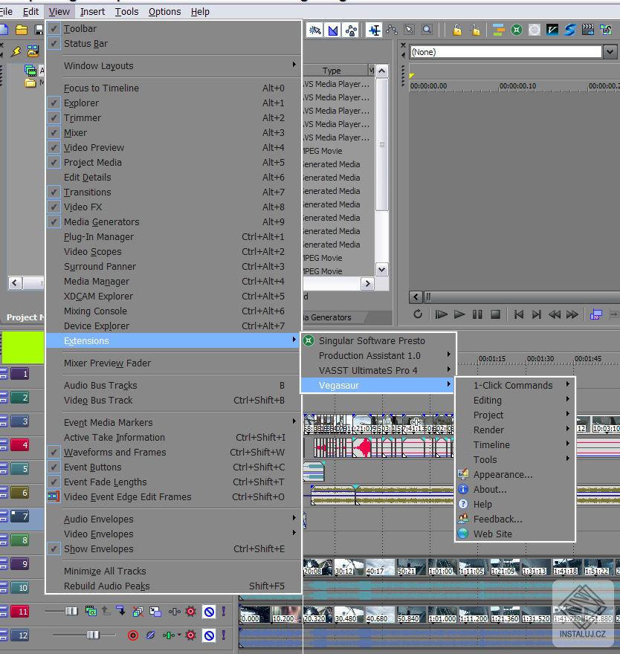Viewport: 620px width, 654px height.
Task: Click the Appearance icon in Vegasaur submenu
Action: [x=463, y=474]
